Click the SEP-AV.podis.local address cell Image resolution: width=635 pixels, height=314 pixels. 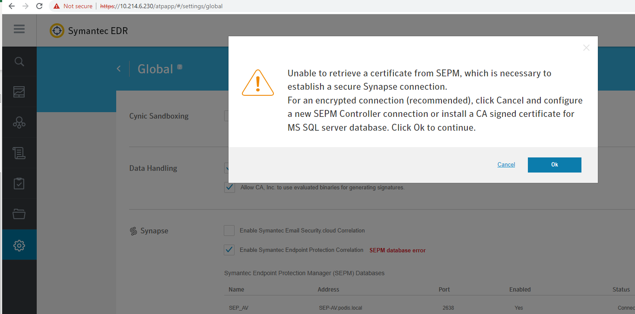(340, 308)
